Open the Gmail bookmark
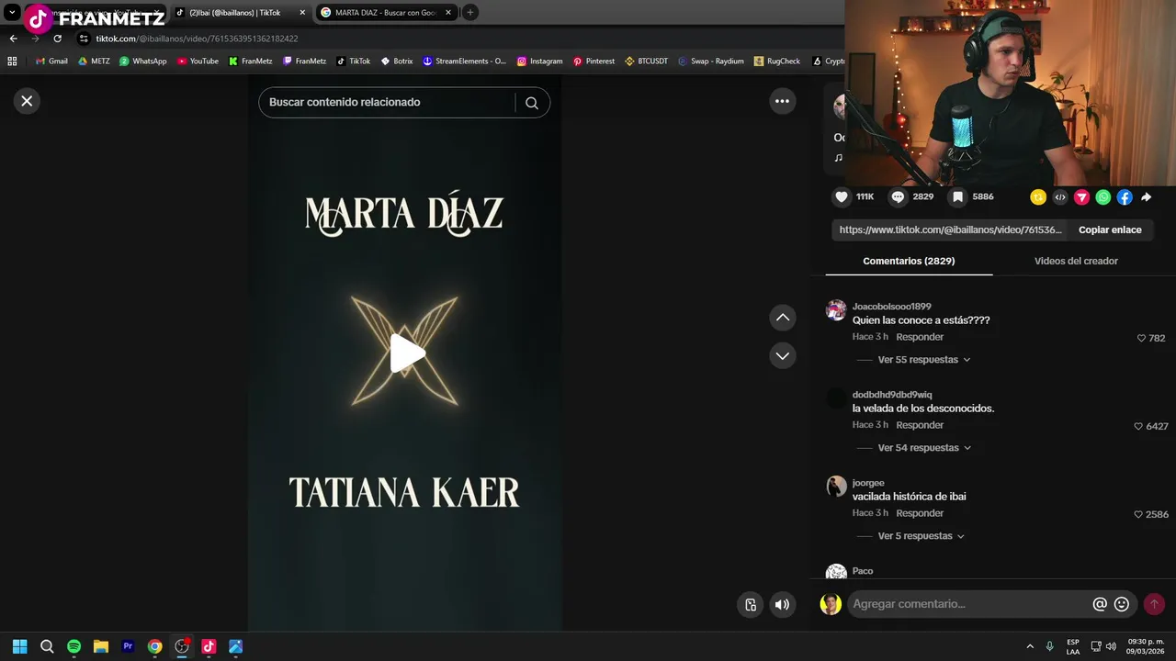The height and width of the screenshot is (661, 1176). (51, 62)
